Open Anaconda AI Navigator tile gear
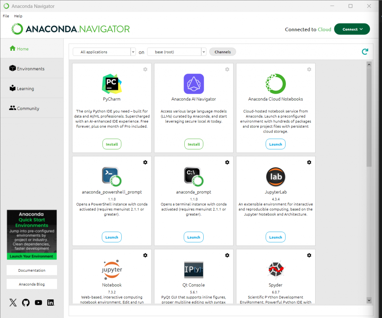This screenshot has width=382, height=318. point(227,69)
